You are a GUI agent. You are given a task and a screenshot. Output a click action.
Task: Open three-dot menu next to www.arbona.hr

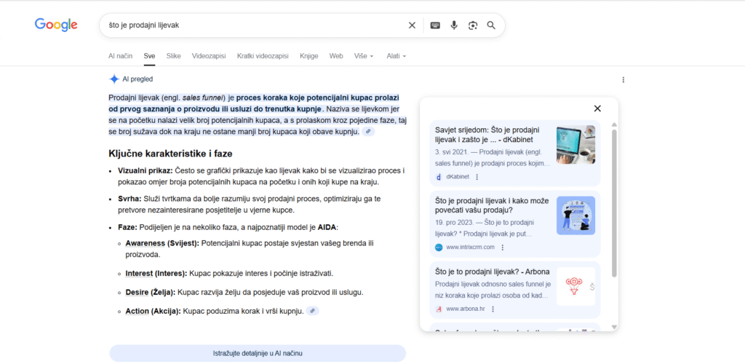pos(492,309)
